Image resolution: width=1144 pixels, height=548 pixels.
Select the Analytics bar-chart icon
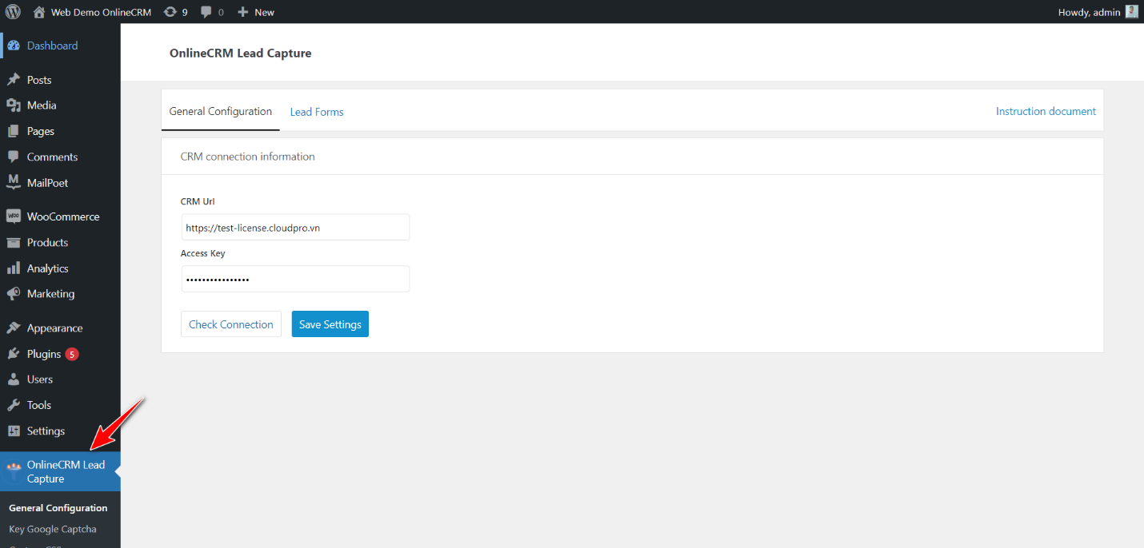point(14,268)
